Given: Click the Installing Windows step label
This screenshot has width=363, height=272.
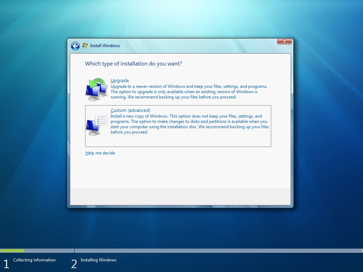Looking at the screenshot, I should pyautogui.click(x=99, y=260).
